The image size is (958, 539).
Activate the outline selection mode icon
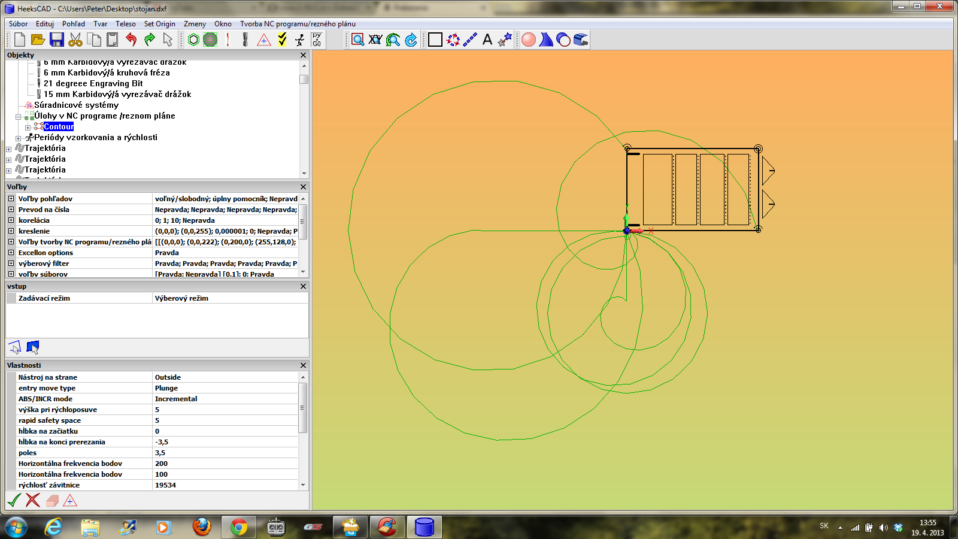click(14, 347)
